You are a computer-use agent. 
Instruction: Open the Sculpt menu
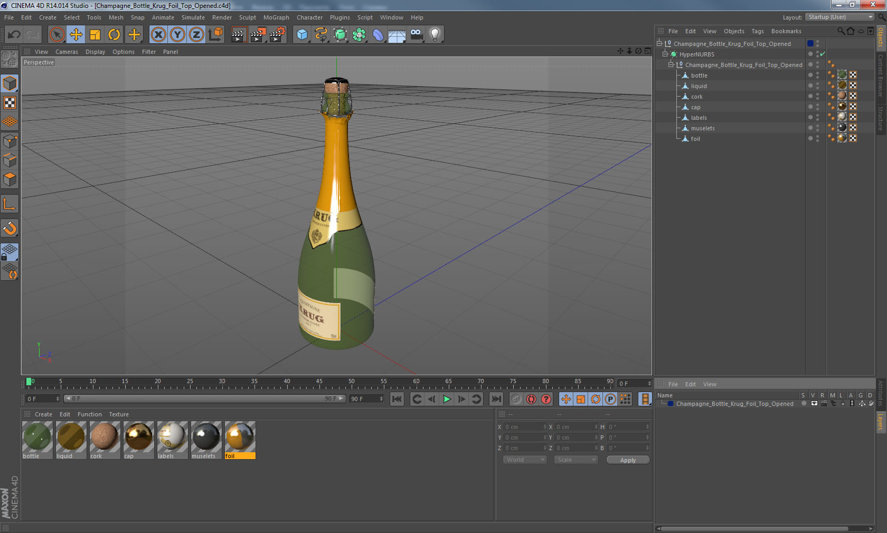(x=248, y=17)
